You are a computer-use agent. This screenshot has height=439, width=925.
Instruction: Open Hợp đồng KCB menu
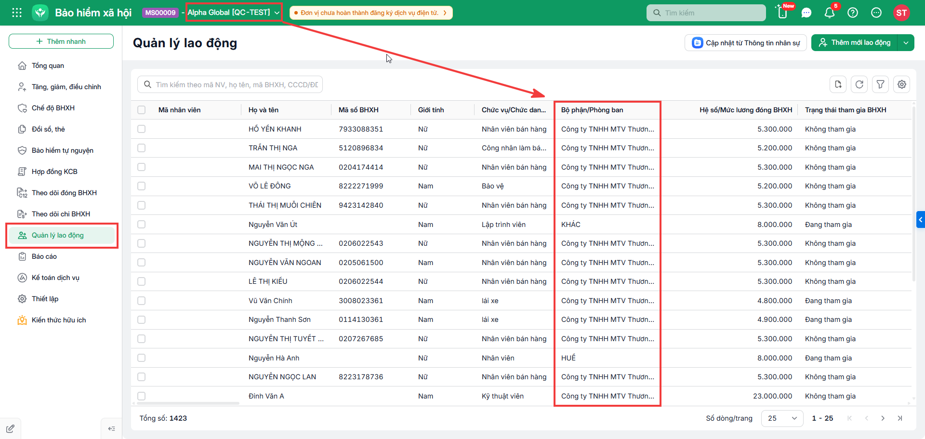tap(61, 172)
